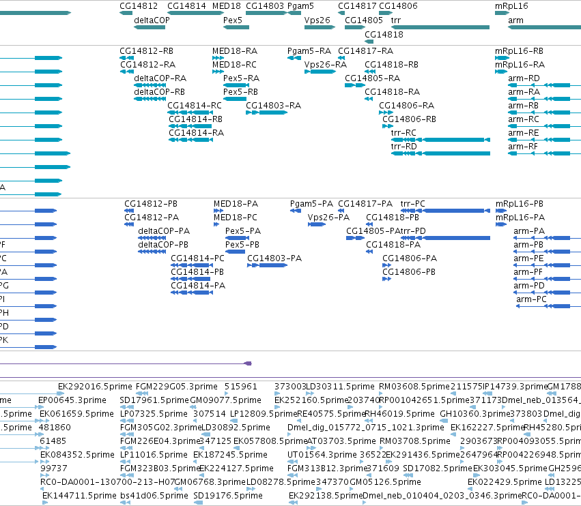581x506 pixels.
Task: Select the EP00645.3prime EST label
Action: pos(72,400)
